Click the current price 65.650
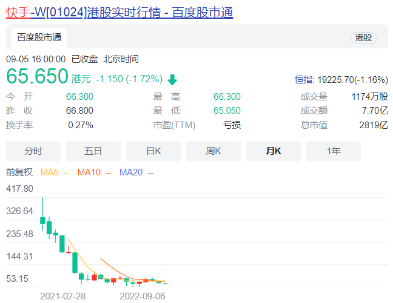Screen dimensions: 393x303 pyautogui.click(x=37, y=76)
